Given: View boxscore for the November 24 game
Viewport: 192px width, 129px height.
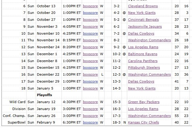Looking at the screenshot, I should 90,47.
